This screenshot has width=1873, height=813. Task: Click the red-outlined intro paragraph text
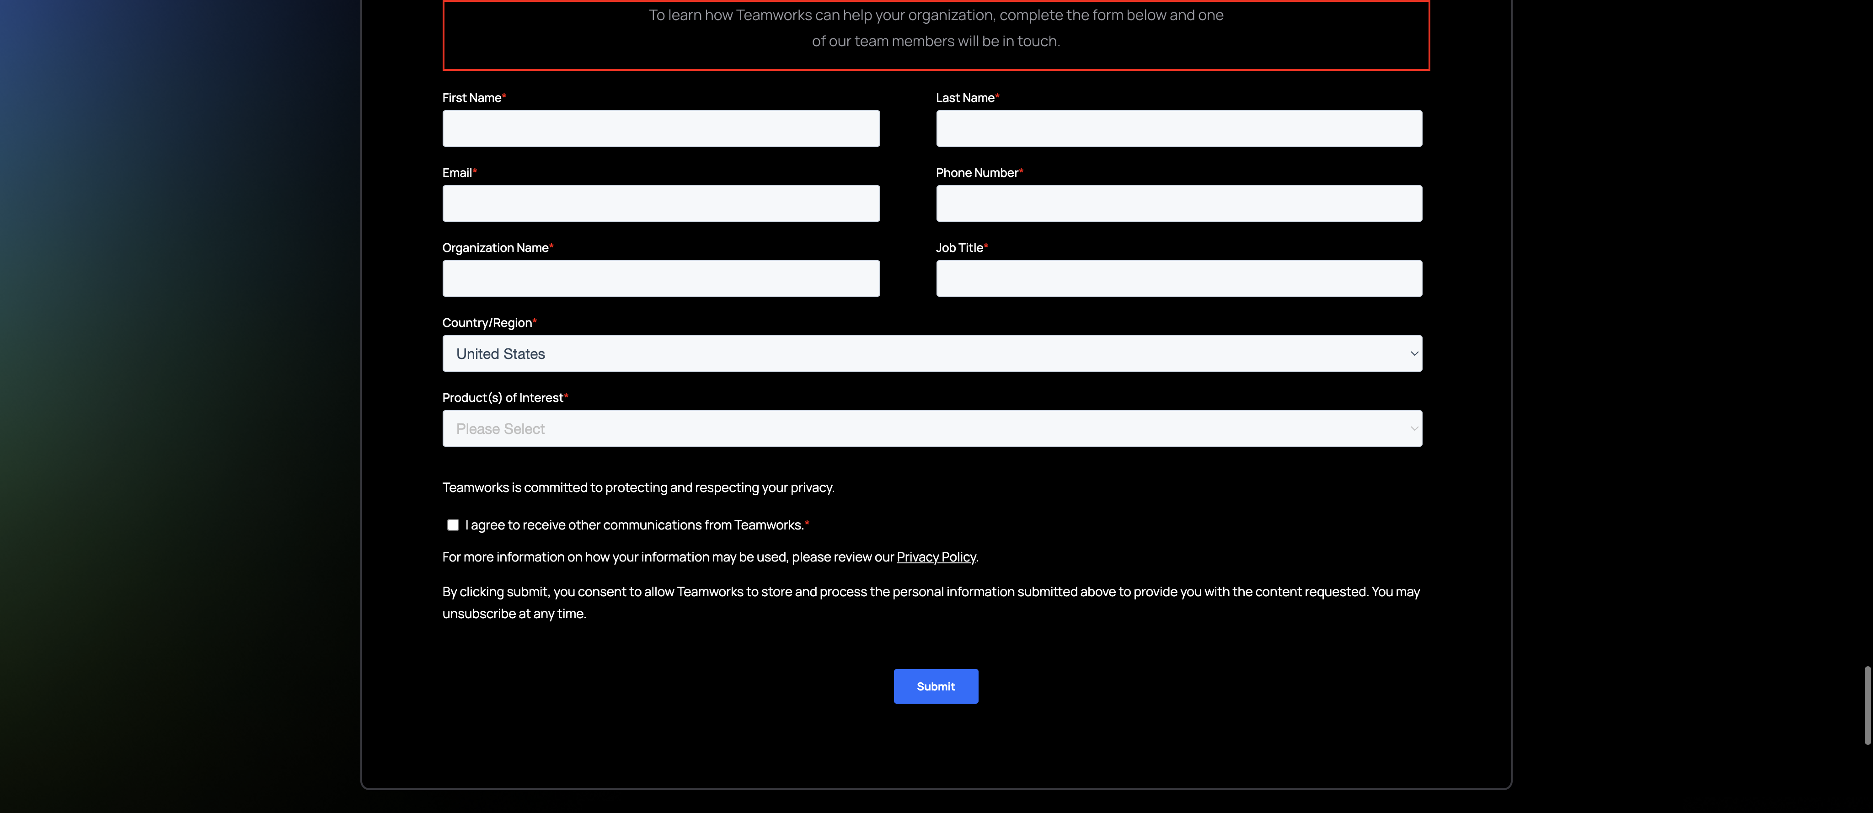pos(936,28)
